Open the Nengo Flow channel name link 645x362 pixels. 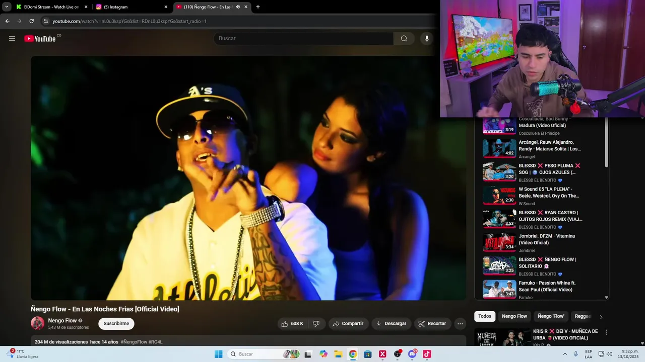62,320
